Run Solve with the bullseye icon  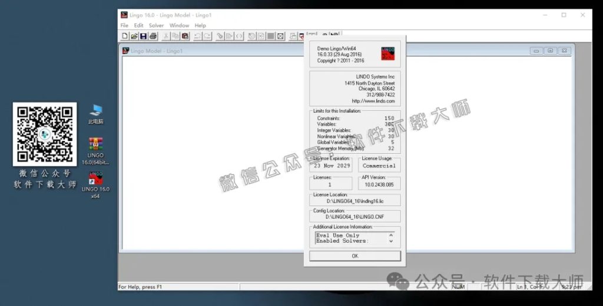click(x=252, y=36)
